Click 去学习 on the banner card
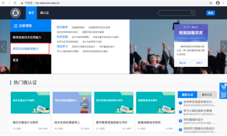The height and width of the screenshot is (136, 227). click(x=199, y=63)
